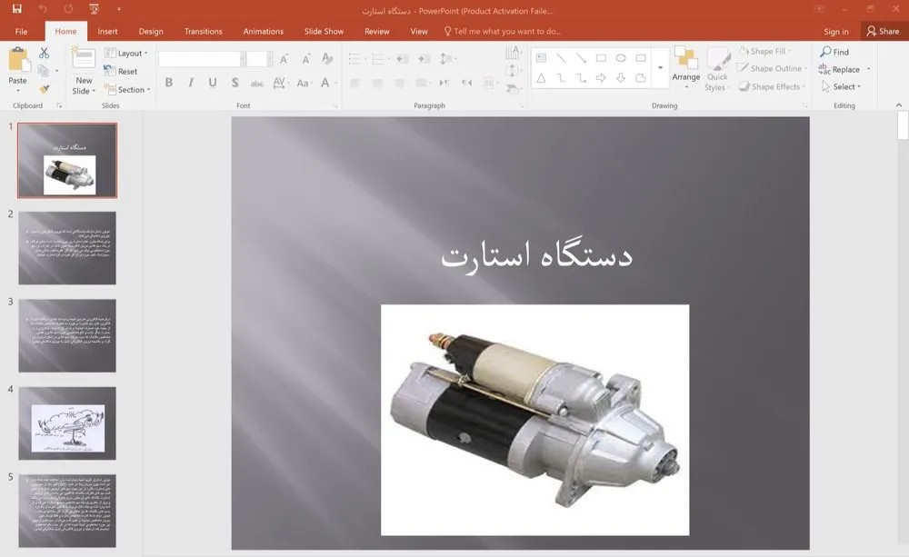Click Text Direction icon in Paragraph group
Viewport: 909px width, 557px height.
tap(513, 54)
